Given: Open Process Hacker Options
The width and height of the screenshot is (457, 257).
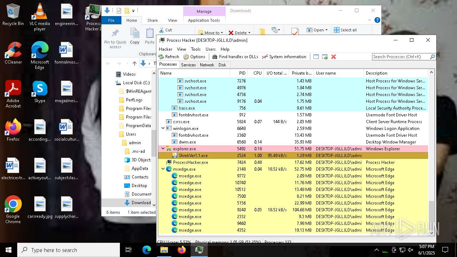Looking at the screenshot, I should pos(194,57).
